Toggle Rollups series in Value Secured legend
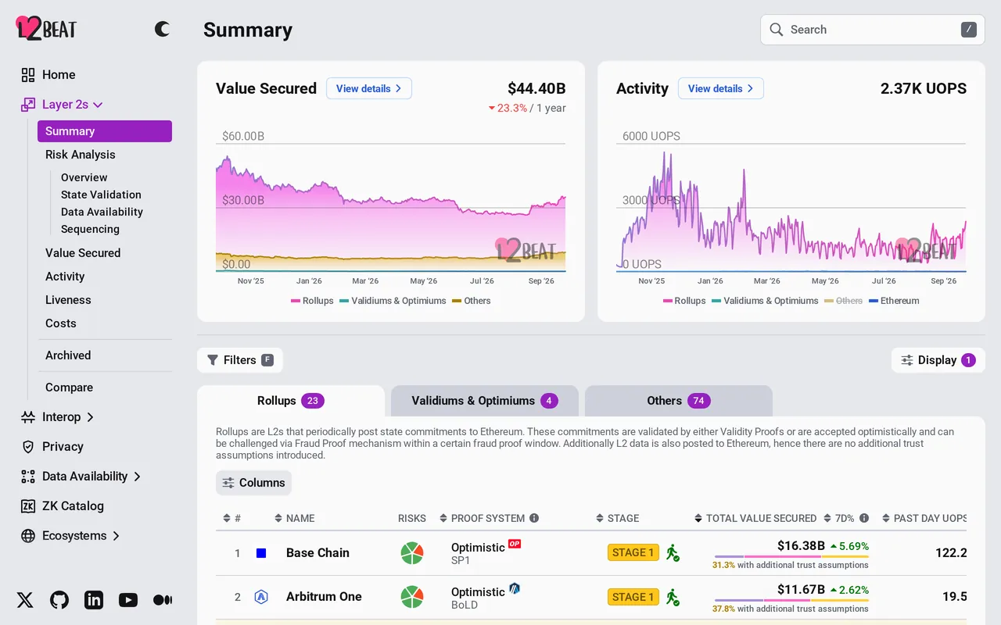 [x=312, y=301]
